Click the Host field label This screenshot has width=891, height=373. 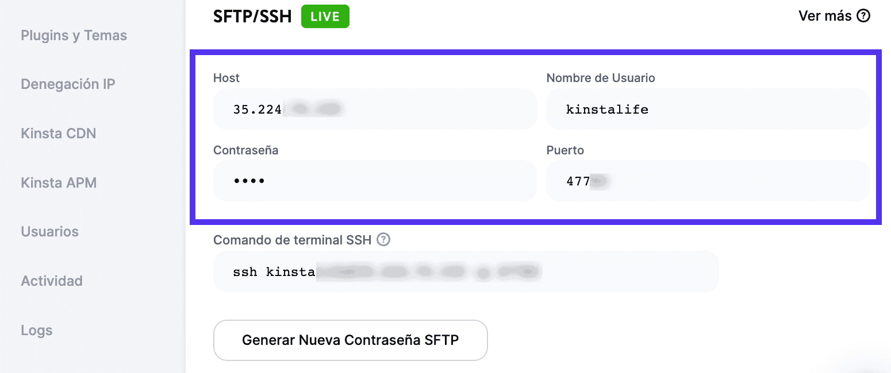(226, 78)
